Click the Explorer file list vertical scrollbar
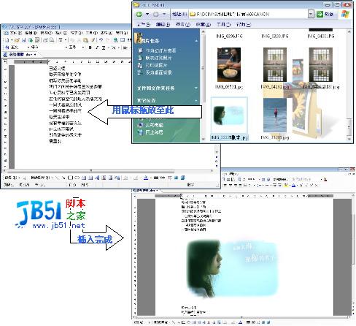The width and height of the screenshot is (356, 326). tap(349, 86)
